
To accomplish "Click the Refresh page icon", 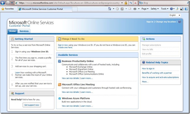I will (x=131, y=3).
